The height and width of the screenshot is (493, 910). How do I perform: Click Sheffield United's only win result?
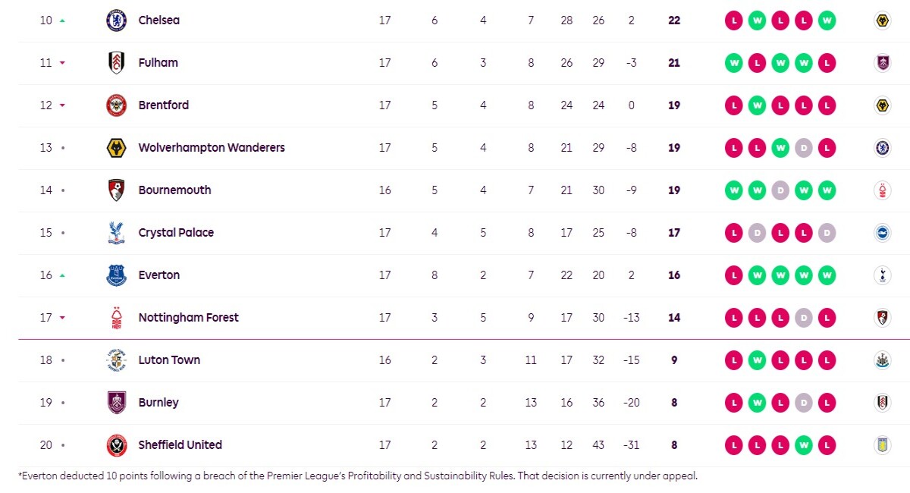pos(803,445)
